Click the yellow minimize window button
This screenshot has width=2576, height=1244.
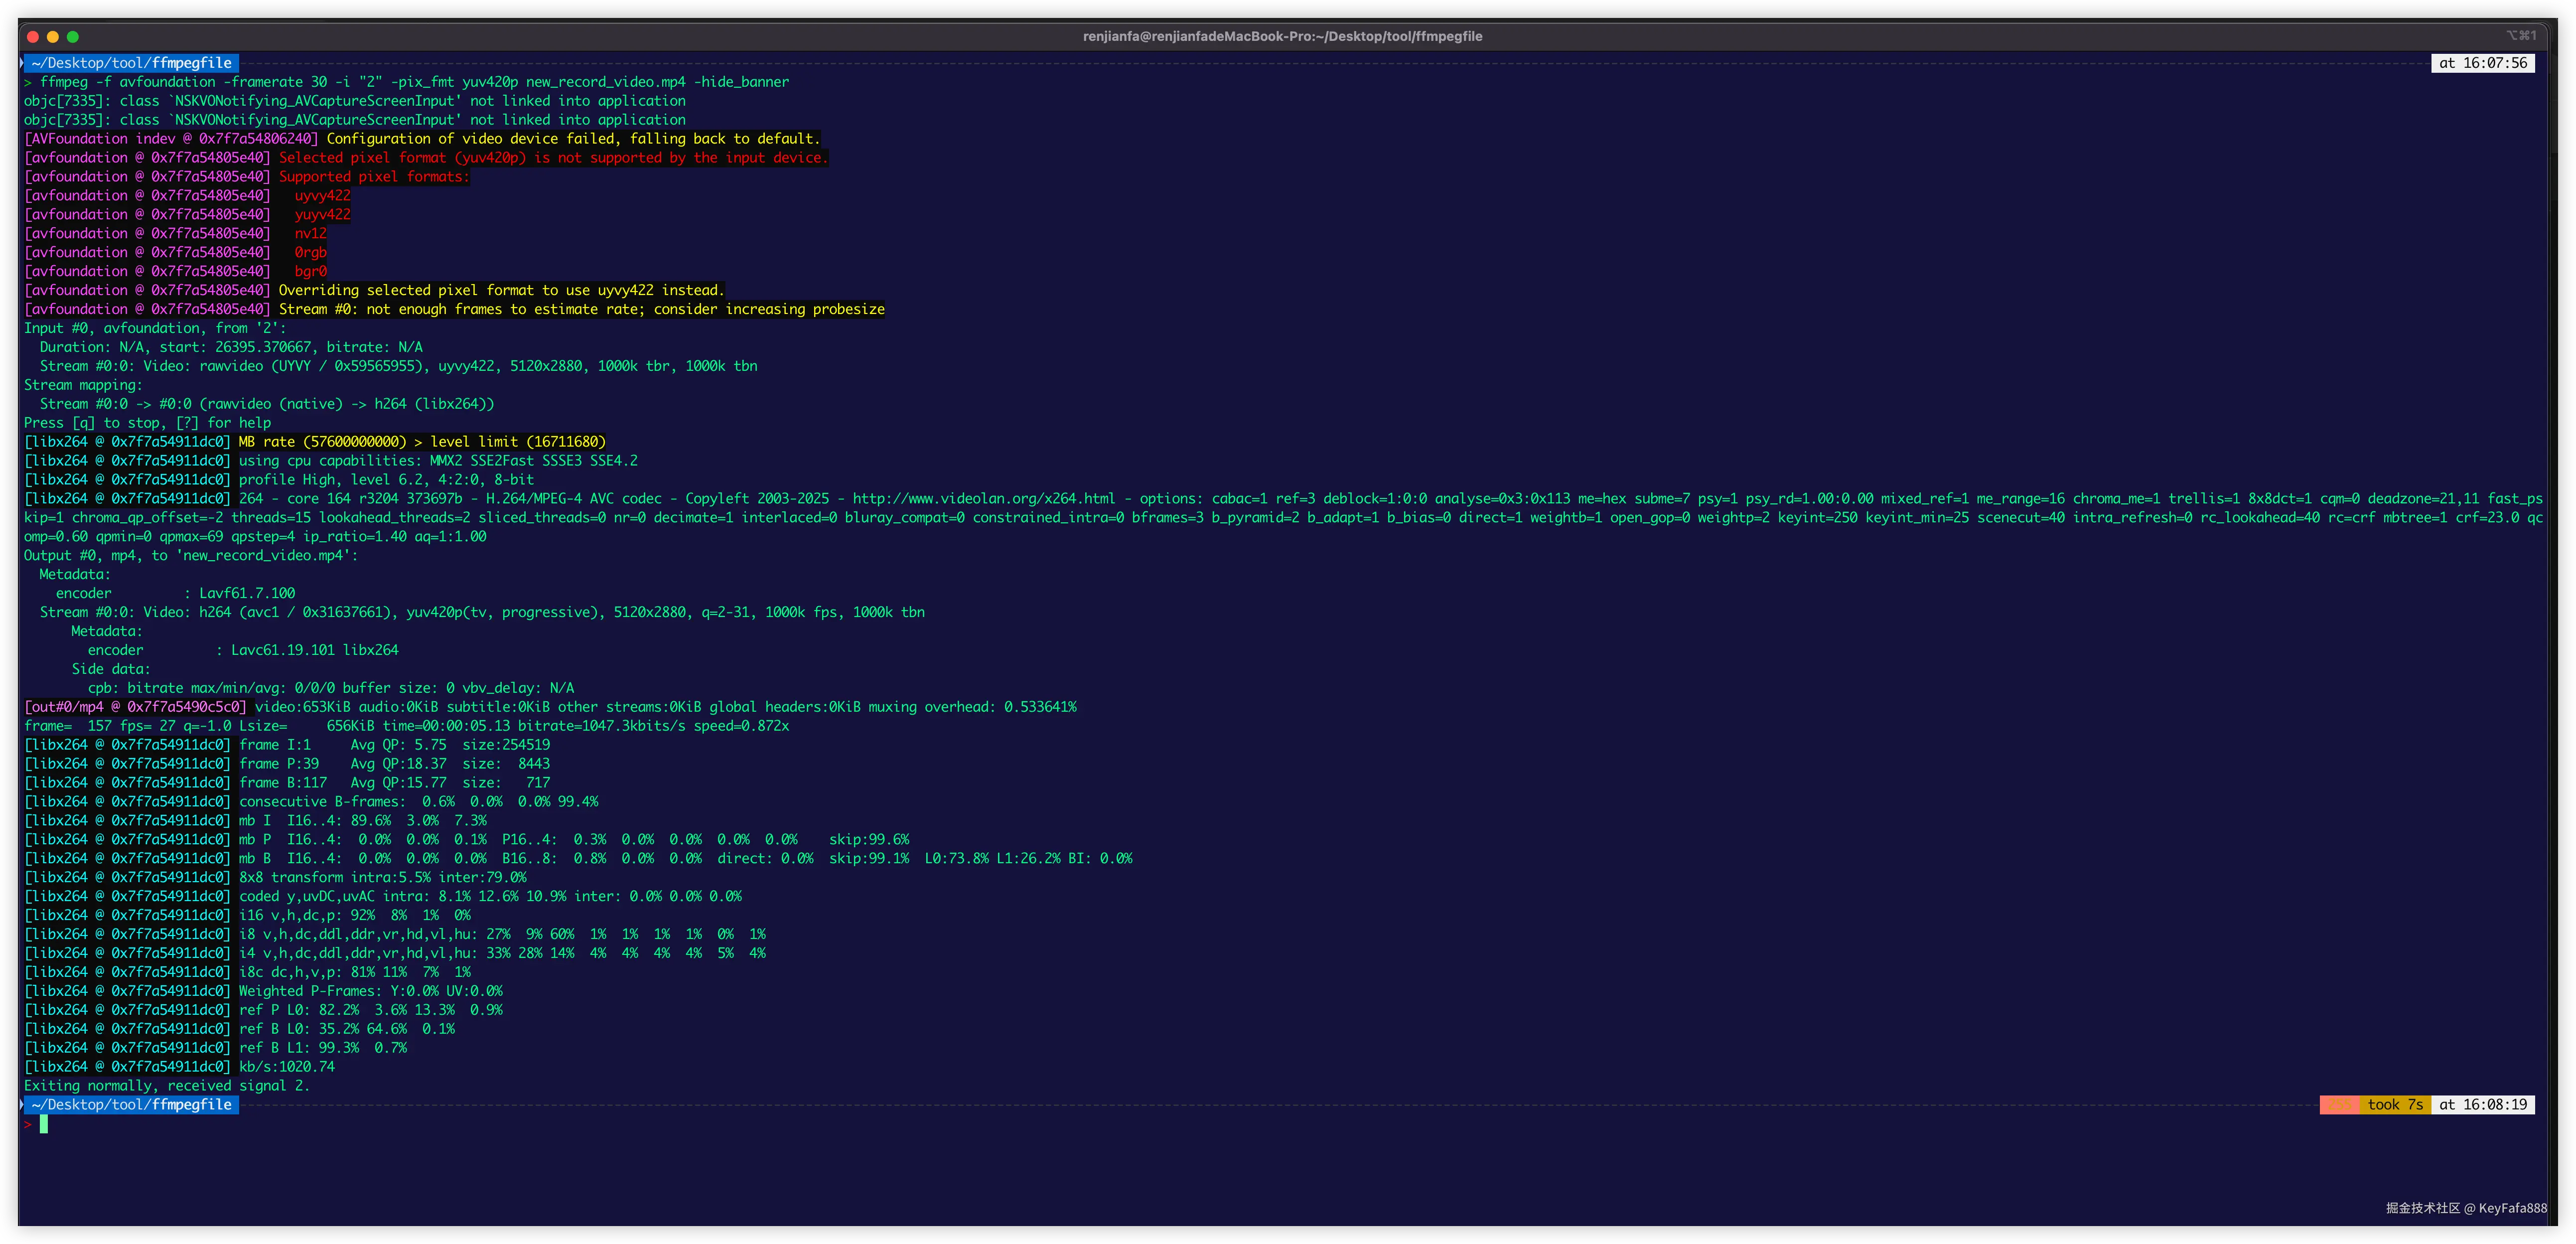pyautogui.click(x=53, y=37)
